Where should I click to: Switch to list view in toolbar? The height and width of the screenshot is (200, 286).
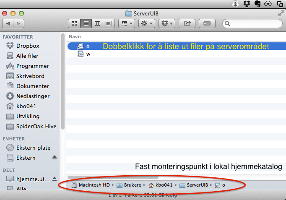pyautogui.click(x=86, y=23)
